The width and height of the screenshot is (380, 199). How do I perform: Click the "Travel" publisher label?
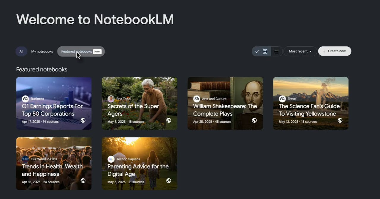coord(292,99)
